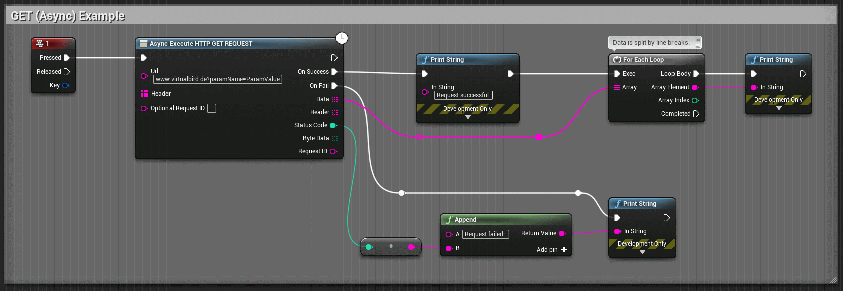The height and width of the screenshot is (291, 843).
Task: Click the Array Element output pin
Action: (695, 87)
